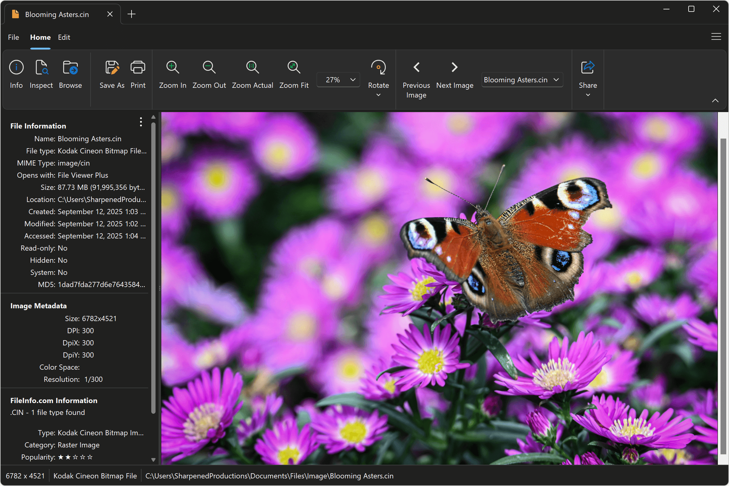View image at actual size
The width and height of the screenshot is (729, 486).
pyautogui.click(x=252, y=74)
